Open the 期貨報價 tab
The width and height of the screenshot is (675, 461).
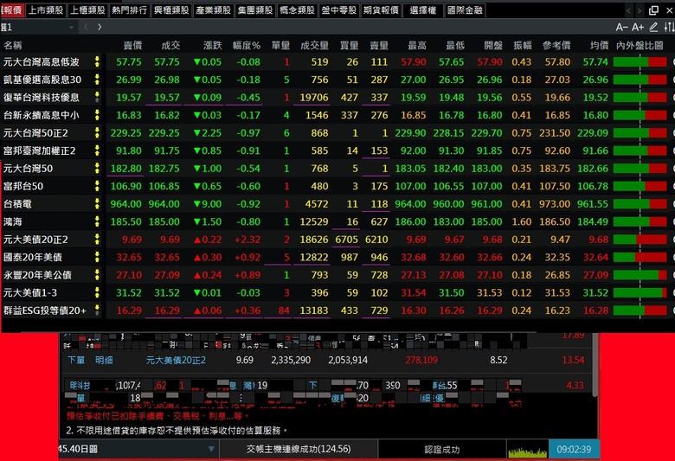pos(381,10)
